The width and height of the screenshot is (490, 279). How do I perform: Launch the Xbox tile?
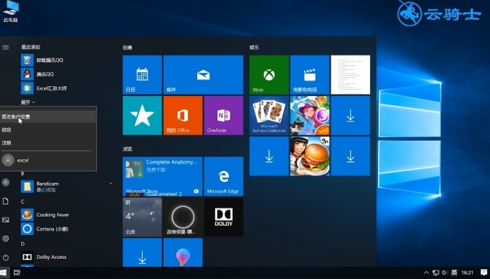pyautogui.click(x=269, y=75)
